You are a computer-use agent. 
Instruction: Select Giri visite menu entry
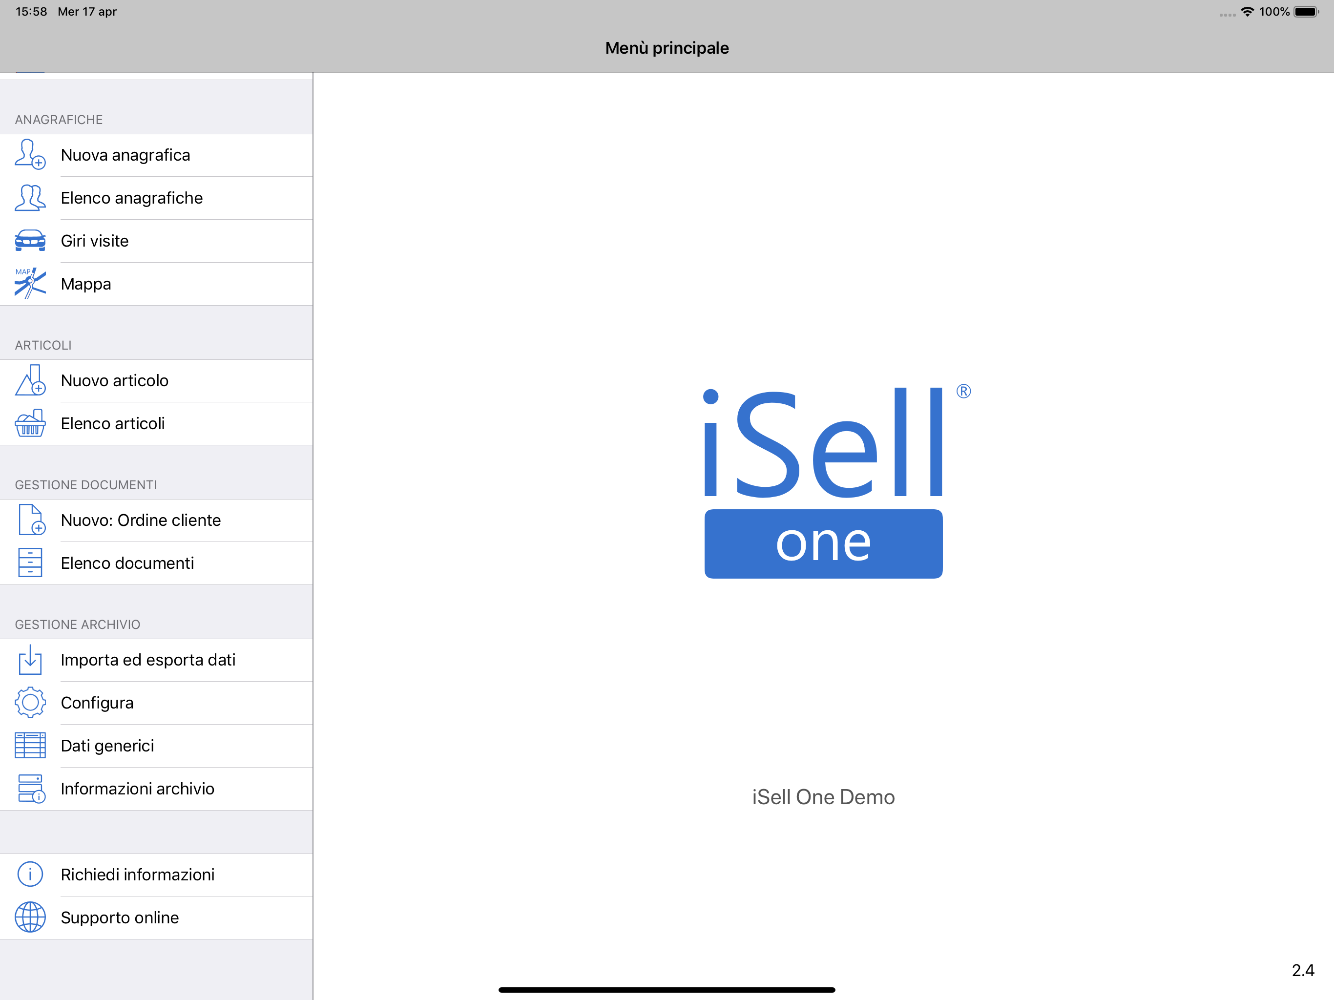tap(156, 241)
